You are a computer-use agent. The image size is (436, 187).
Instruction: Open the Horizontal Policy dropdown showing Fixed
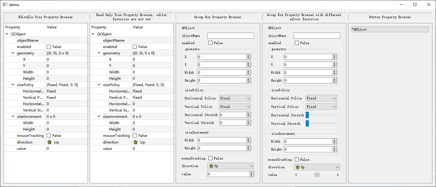tap(235, 98)
